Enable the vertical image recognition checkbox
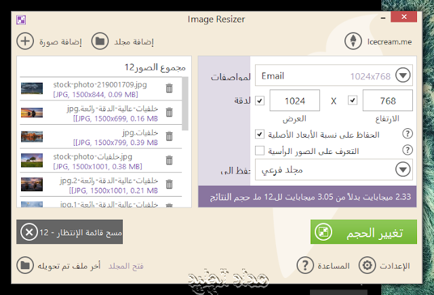This screenshot has height=295, width=434. (x=260, y=151)
